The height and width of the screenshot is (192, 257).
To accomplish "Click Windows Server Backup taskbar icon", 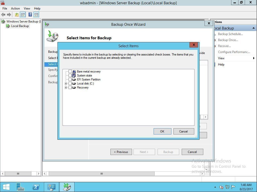I will (x=67, y=187).
